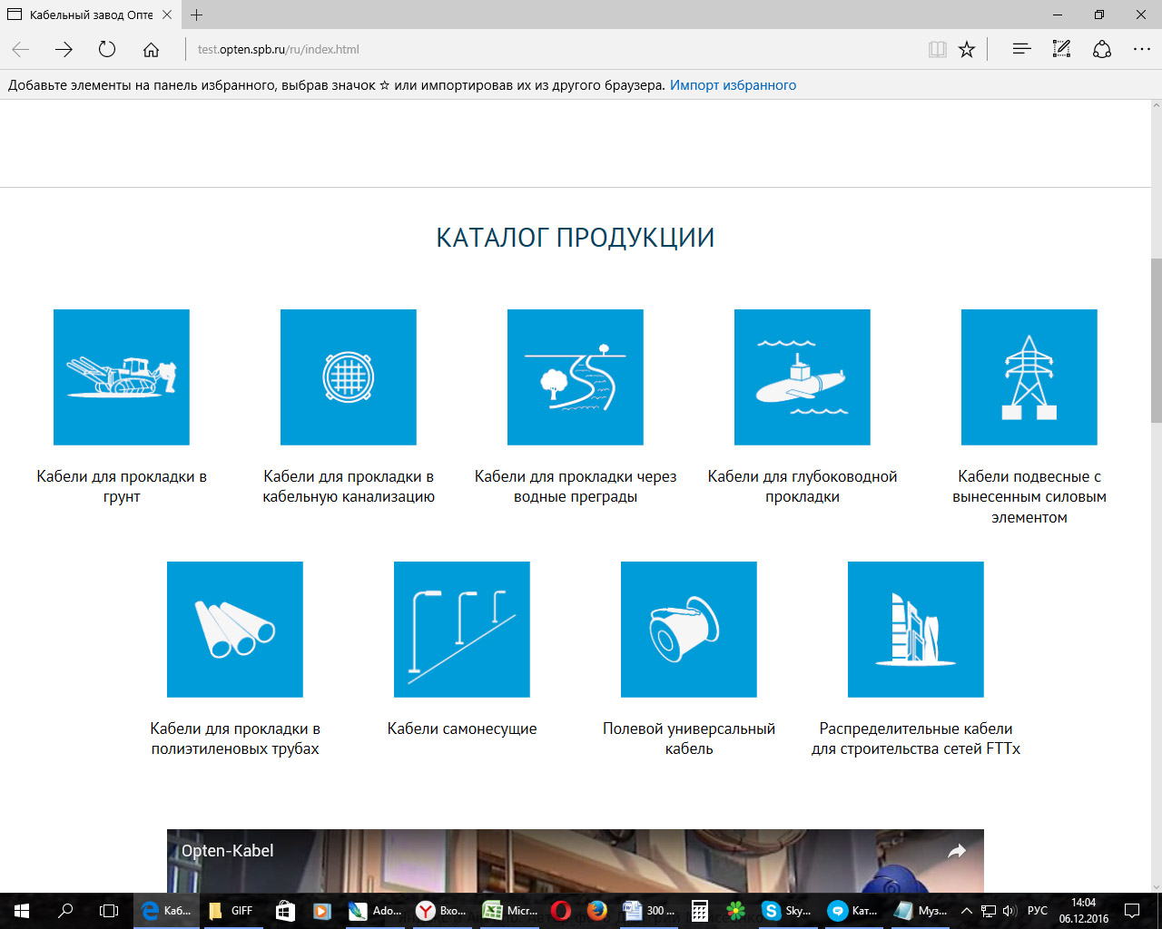Click the polyethylene pipes icon
Image resolution: width=1162 pixels, height=929 pixels.
[235, 630]
